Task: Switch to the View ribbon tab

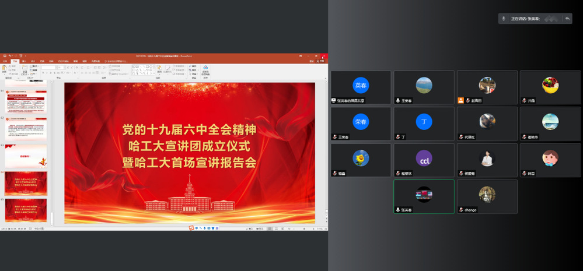Action: 85,61
